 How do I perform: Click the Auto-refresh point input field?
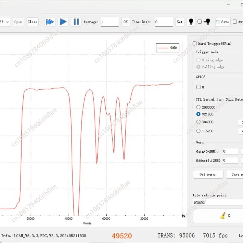click(x=218, y=202)
